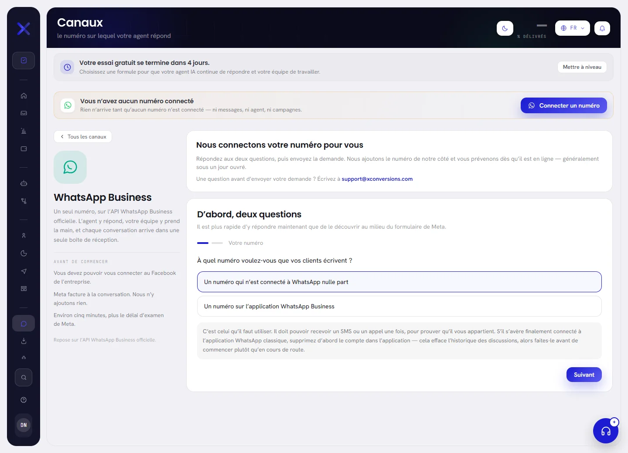Click the Connecter un numéro button
Viewport: 628px width, 453px height.
click(564, 105)
